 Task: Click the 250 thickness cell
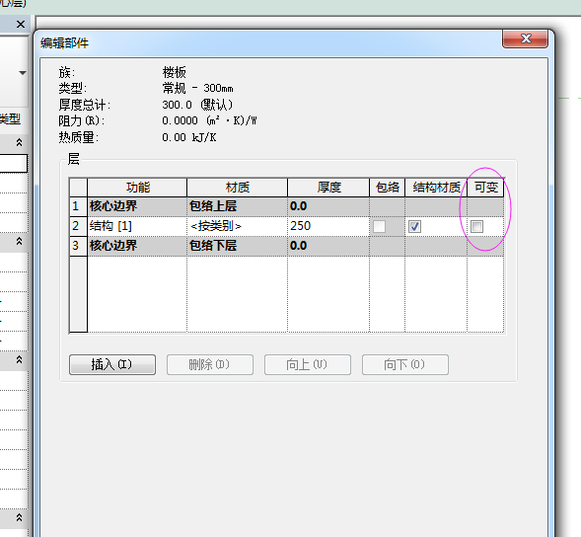[328, 226]
